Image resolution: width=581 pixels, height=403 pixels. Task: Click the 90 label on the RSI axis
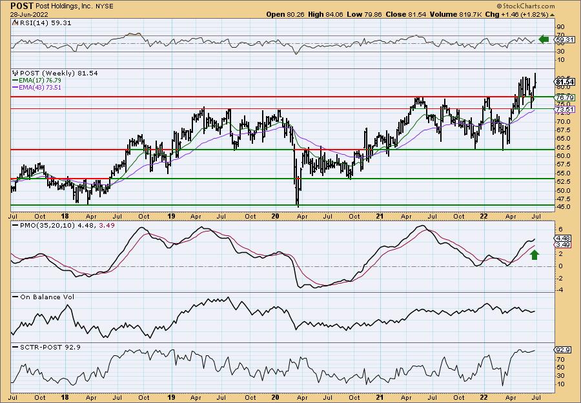[x=560, y=27]
